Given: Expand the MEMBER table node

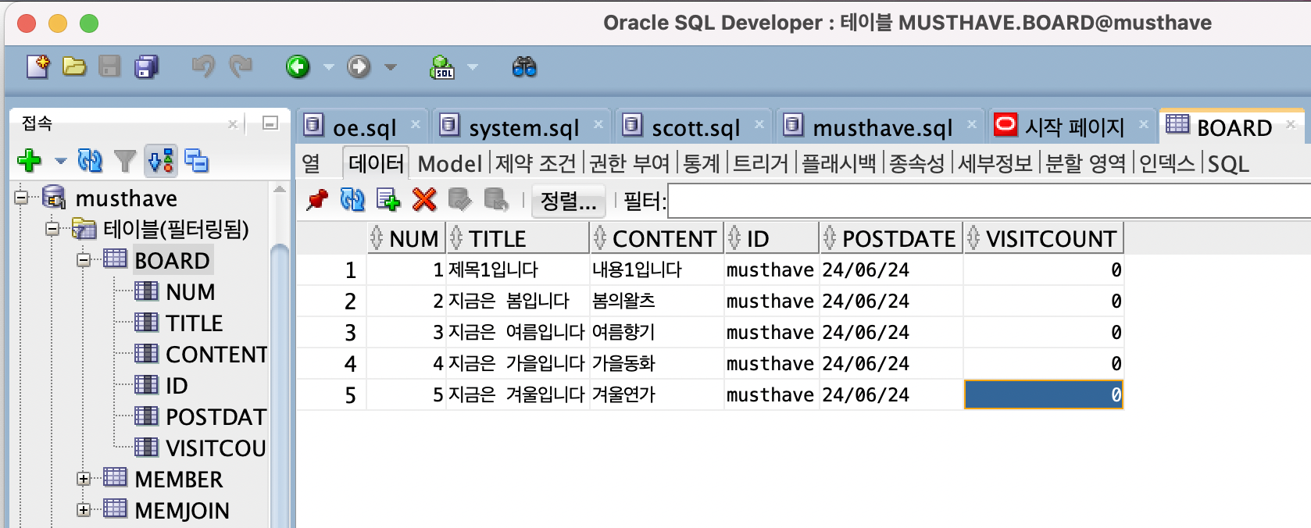Looking at the screenshot, I should point(84,479).
